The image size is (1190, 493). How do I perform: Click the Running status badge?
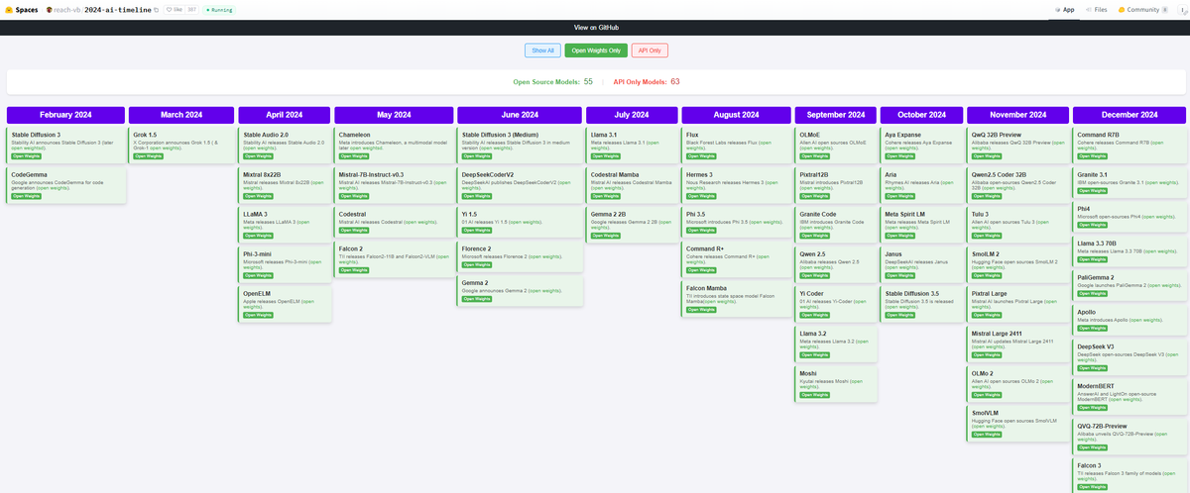[x=217, y=9]
